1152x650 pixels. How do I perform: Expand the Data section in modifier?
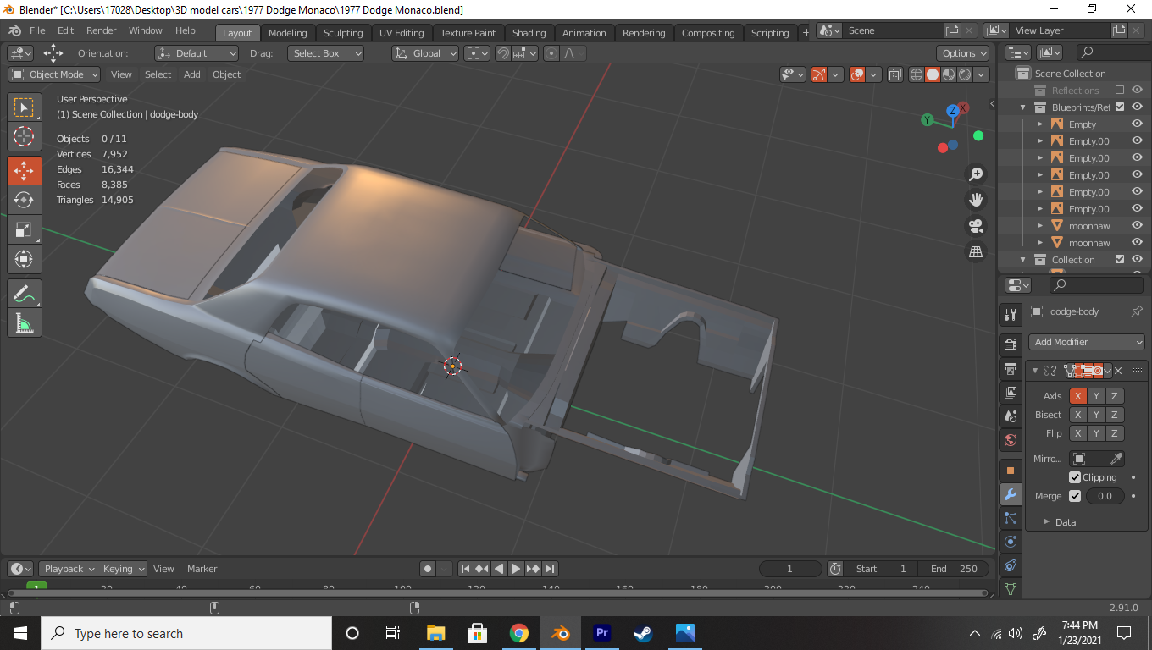pyautogui.click(x=1065, y=522)
